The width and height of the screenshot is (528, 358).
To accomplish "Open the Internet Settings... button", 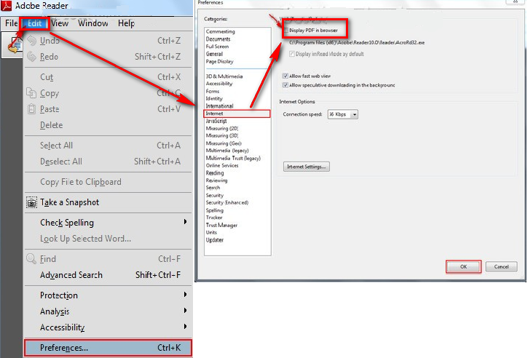I will click(x=307, y=167).
